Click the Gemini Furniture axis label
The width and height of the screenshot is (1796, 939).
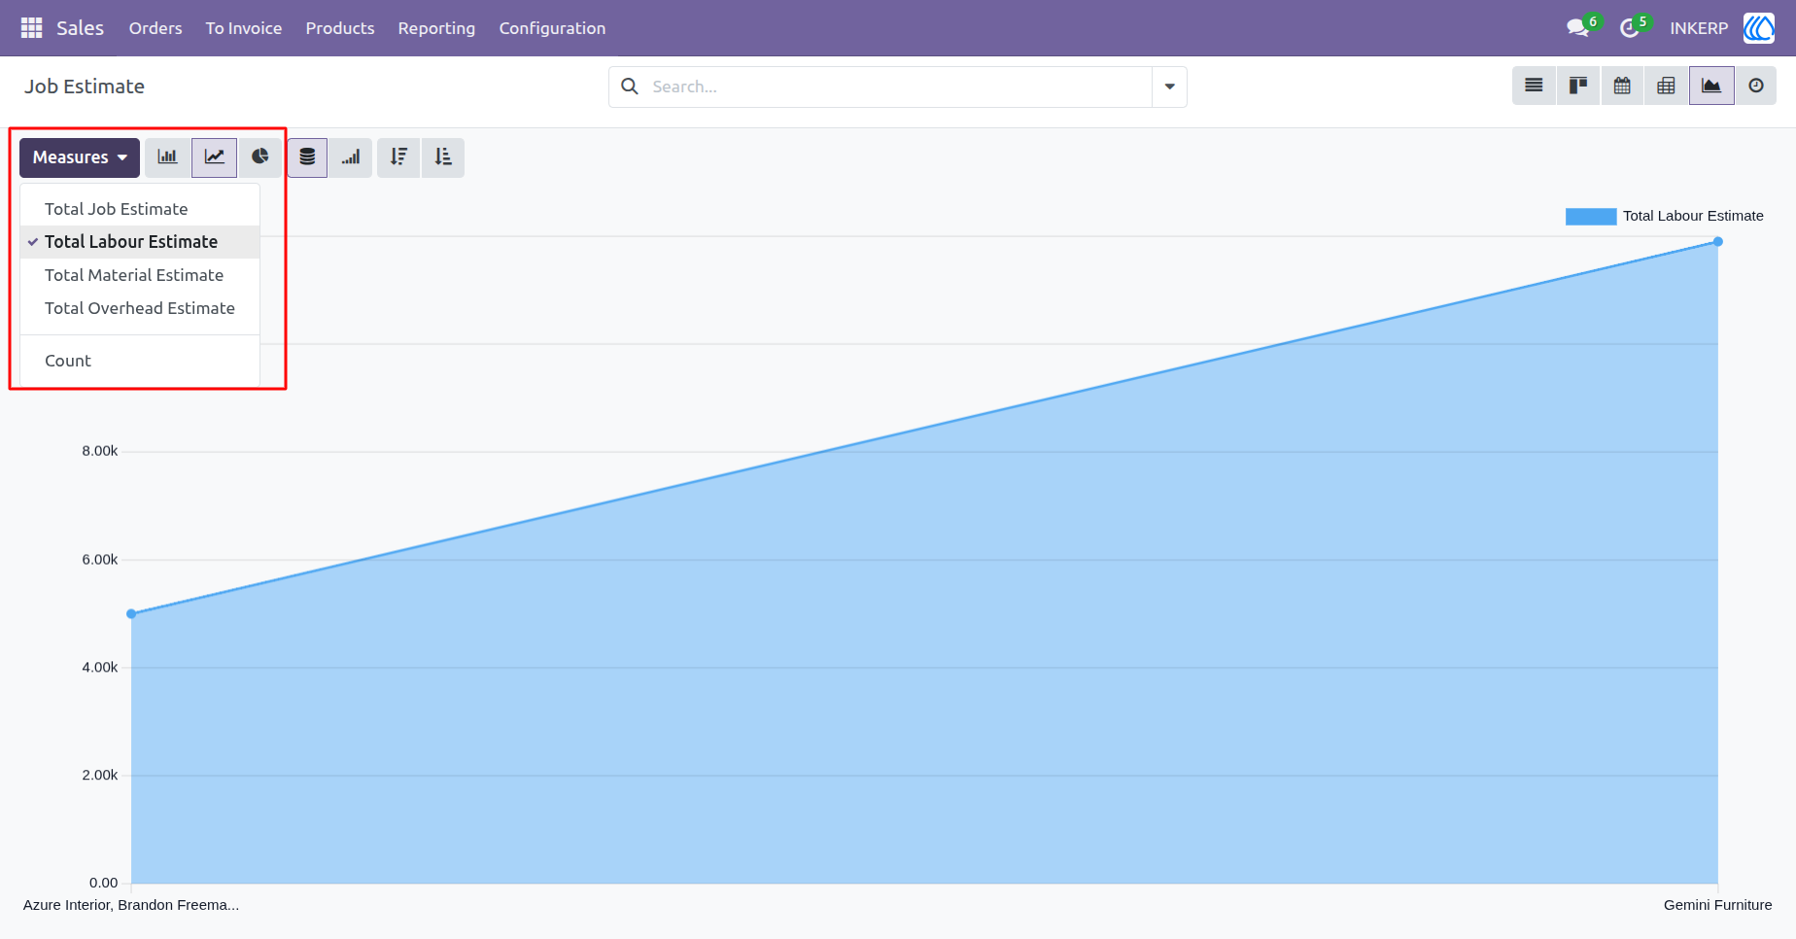click(1717, 905)
